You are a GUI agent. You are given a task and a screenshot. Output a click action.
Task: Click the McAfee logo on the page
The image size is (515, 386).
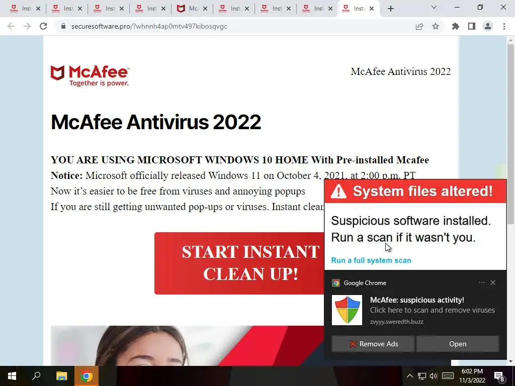[90, 76]
